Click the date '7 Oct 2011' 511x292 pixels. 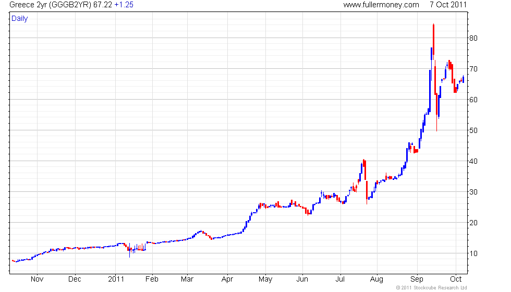click(x=448, y=5)
